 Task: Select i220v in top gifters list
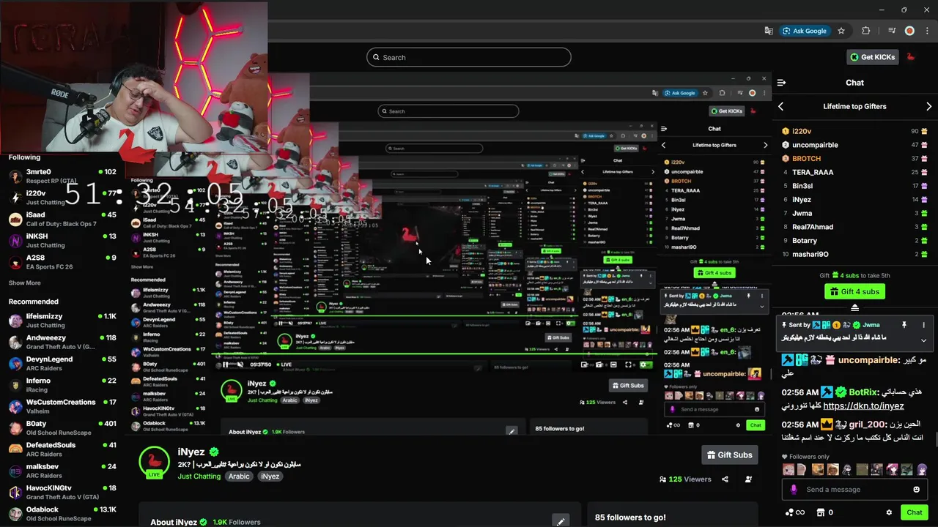click(x=854, y=131)
